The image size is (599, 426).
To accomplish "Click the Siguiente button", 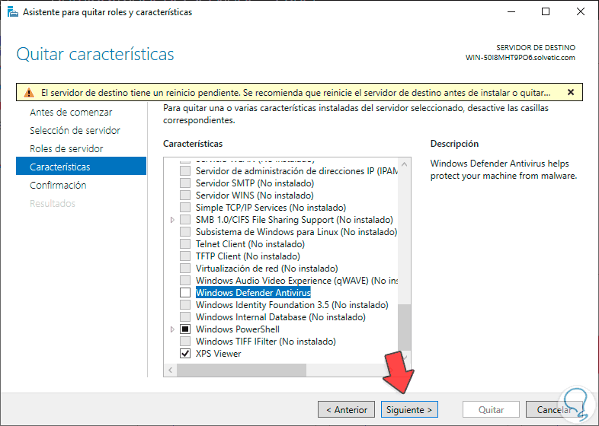I will pyautogui.click(x=409, y=409).
